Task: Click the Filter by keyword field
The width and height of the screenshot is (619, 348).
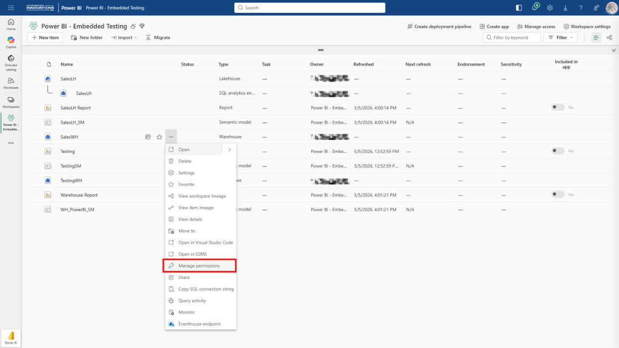Action: pyautogui.click(x=512, y=38)
